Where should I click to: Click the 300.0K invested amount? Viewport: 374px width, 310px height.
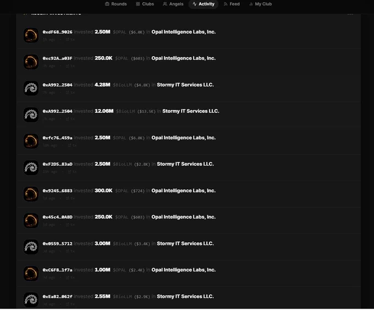coord(103,191)
